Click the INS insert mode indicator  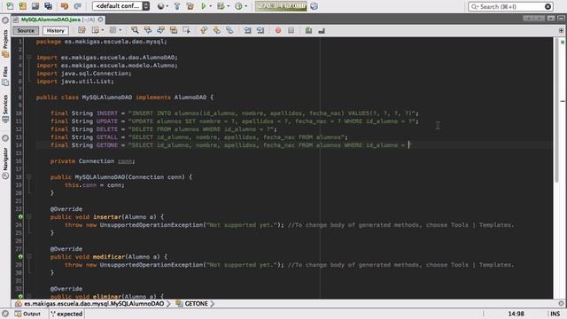(x=555, y=314)
